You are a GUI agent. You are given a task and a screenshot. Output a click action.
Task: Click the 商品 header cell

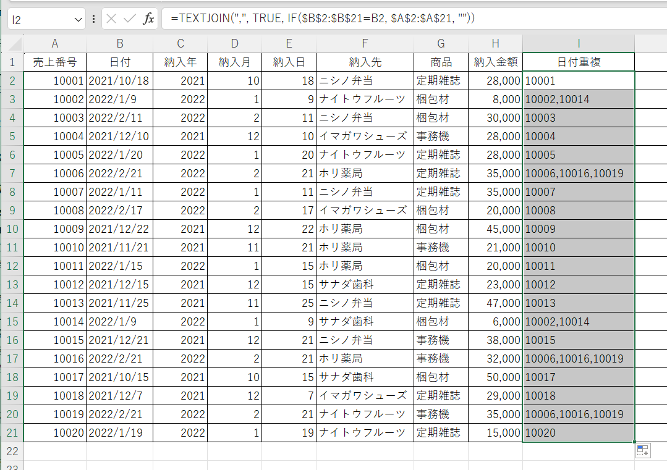441,62
